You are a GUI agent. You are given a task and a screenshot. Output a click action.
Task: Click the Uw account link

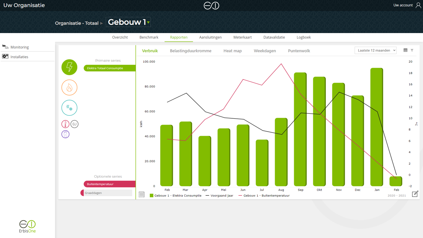(403, 5)
